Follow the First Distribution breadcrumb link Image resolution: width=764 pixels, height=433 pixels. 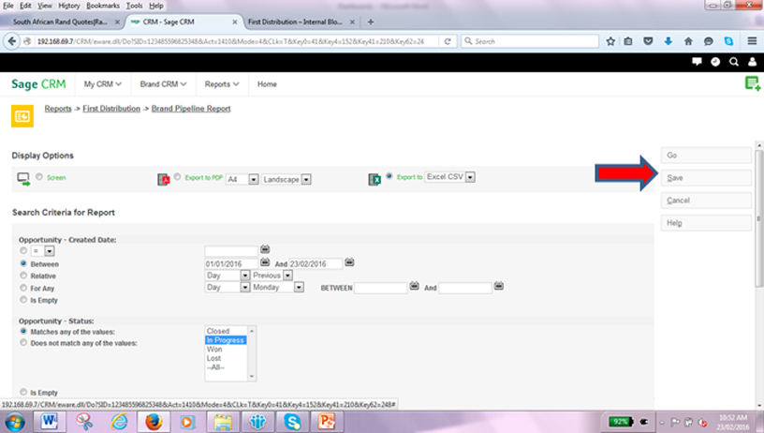(x=111, y=109)
